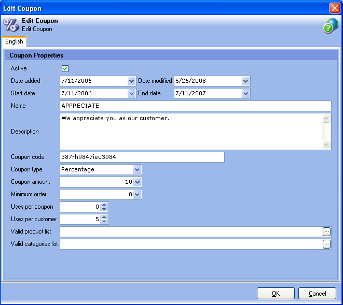The height and width of the screenshot is (305, 343).
Task: Open the help globe icon
Action: 331,26
